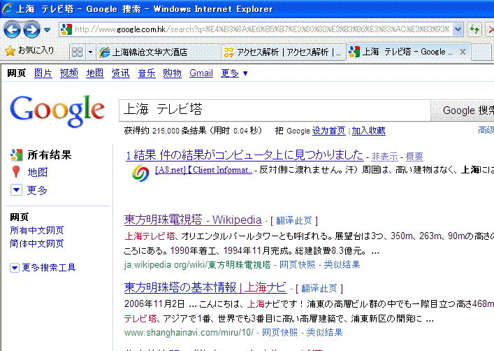This screenshot has height=351, width=494.
Task: Open Gmail link in top bar
Action: pyautogui.click(x=201, y=73)
